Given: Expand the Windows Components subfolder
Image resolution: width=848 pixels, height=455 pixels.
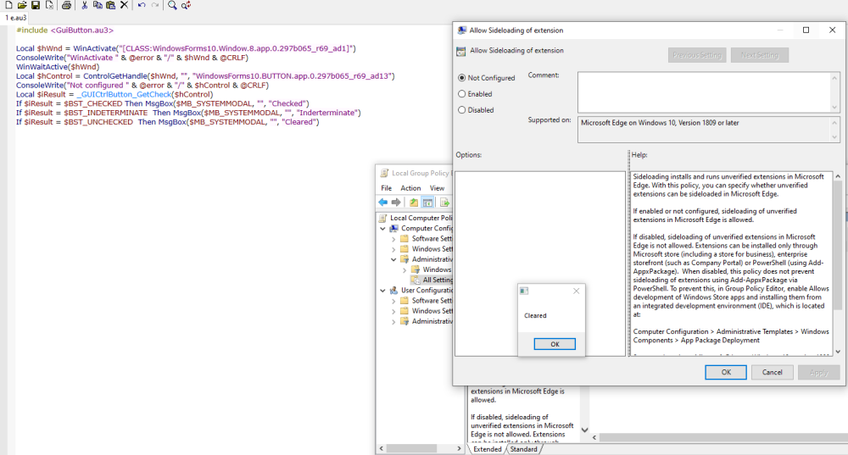Looking at the screenshot, I should click(x=404, y=269).
